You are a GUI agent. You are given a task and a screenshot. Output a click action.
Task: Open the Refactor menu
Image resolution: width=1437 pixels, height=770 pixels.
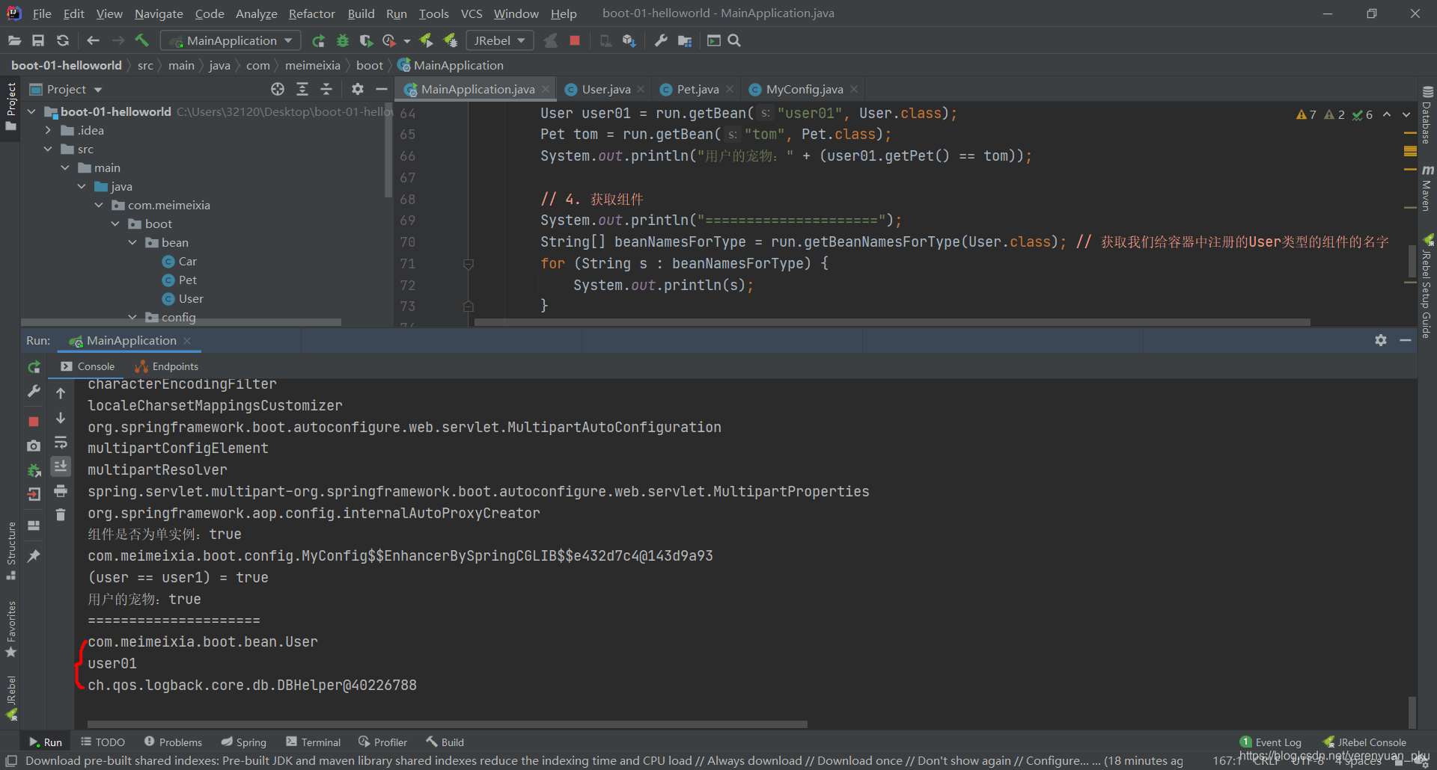coord(311,13)
